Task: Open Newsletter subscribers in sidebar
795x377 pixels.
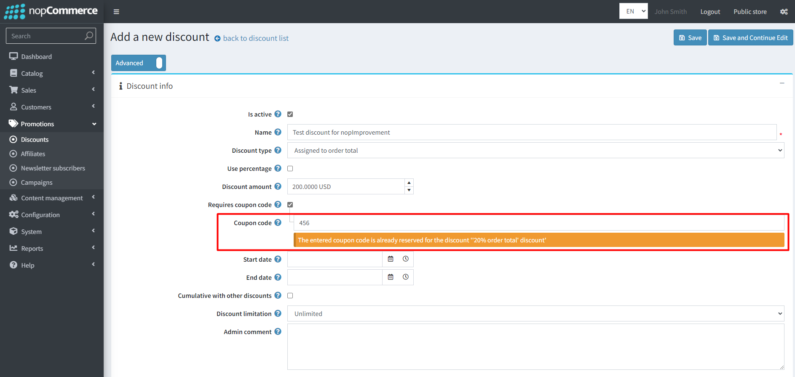Action: pos(52,168)
